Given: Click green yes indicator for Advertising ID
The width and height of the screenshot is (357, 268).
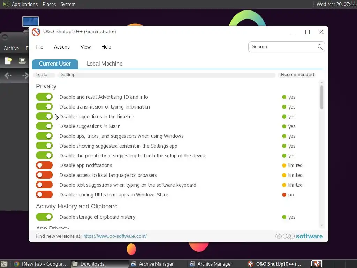Looking at the screenshot, I should 284,97.
